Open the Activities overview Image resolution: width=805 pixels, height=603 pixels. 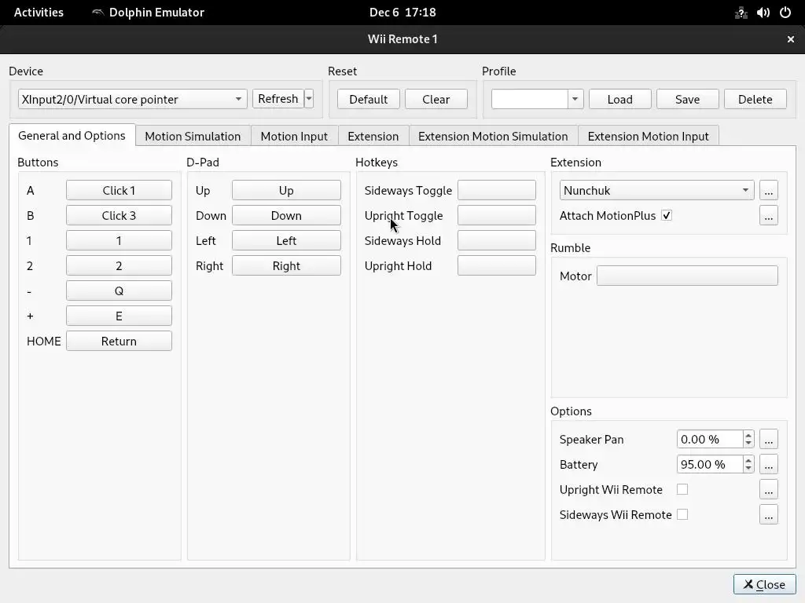(39, 13)
